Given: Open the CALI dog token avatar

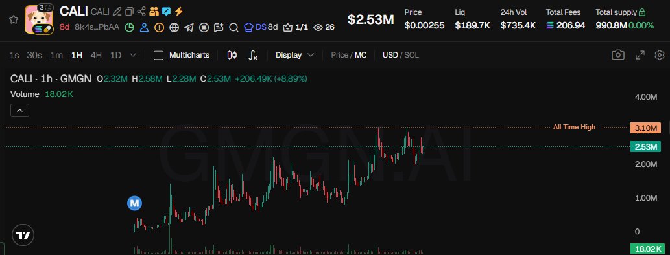Looking at the screenshot, I should pos(39,19).
